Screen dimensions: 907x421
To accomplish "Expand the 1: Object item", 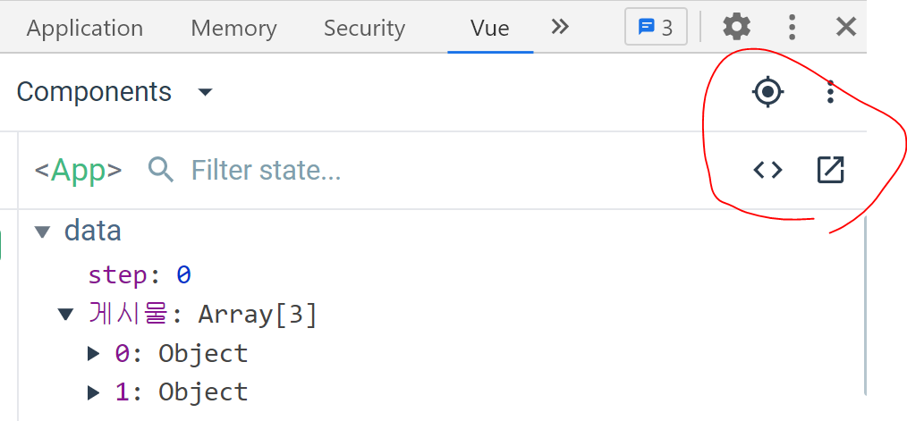I will (94, 392).
